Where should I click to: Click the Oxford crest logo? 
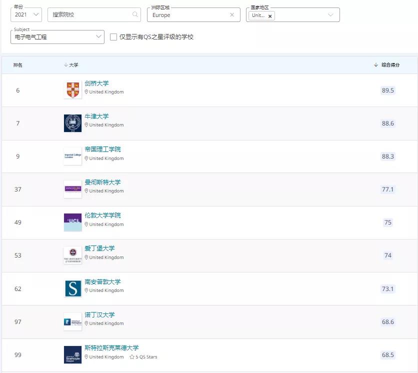73,123
